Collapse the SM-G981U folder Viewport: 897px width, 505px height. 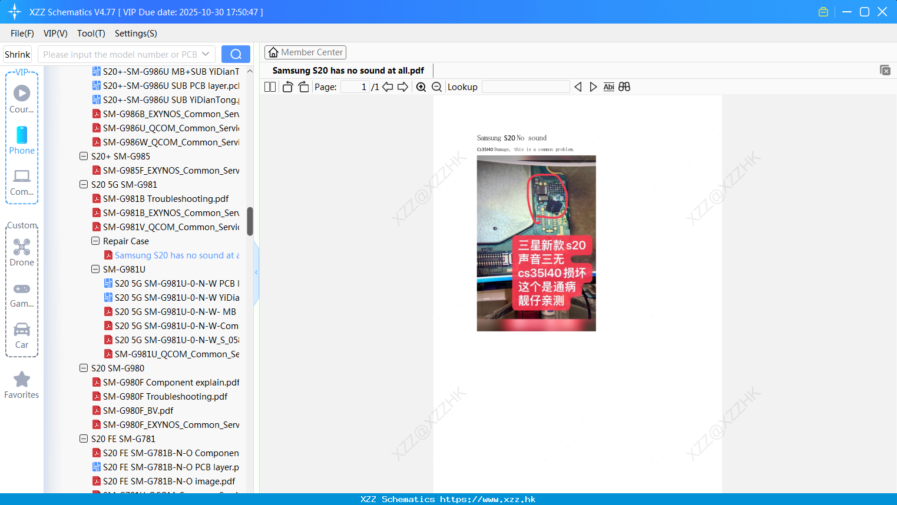click(95, 270)
